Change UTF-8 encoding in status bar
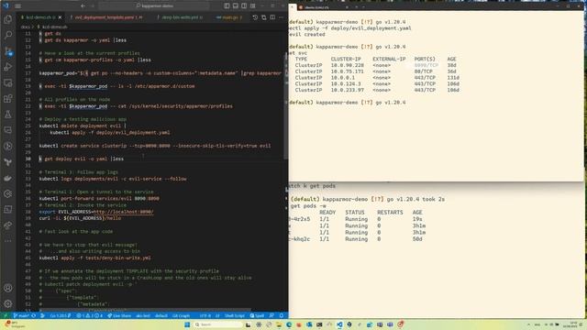 click(x=205, y=315)
